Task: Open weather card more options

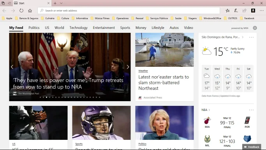Action: [x=251, y=37]
